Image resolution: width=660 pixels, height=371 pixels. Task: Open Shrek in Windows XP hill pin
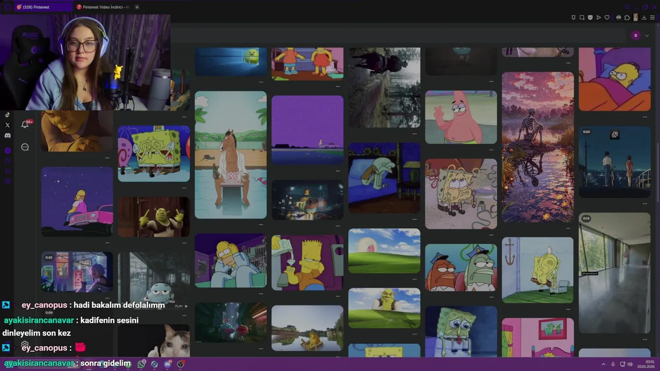[384, 308]
